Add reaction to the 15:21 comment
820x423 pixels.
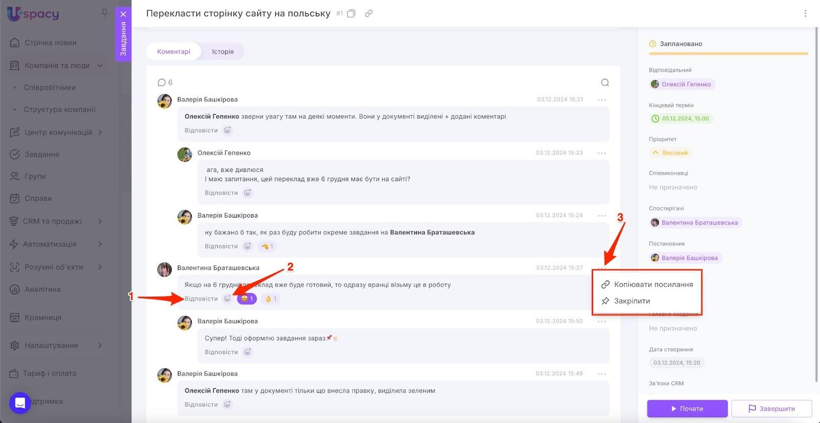point(228,131)
